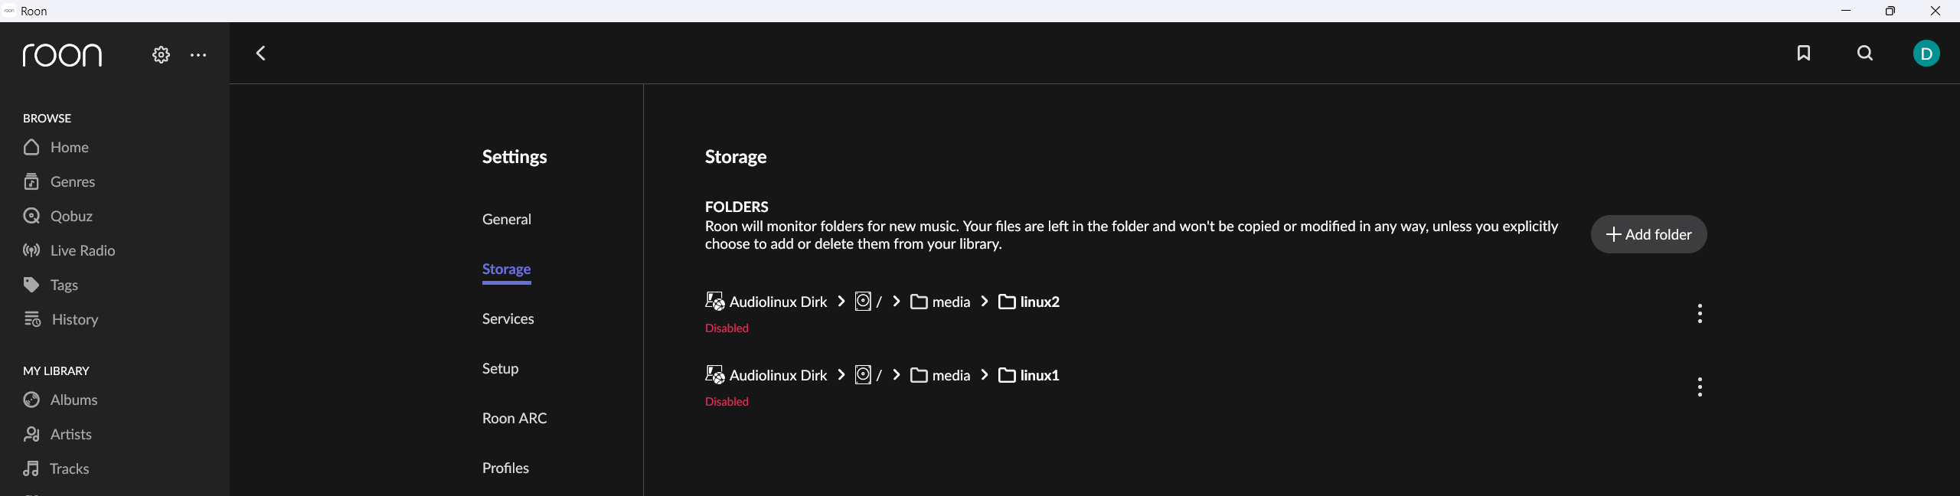Open bookmarks from the top bar

(1804, 53)
